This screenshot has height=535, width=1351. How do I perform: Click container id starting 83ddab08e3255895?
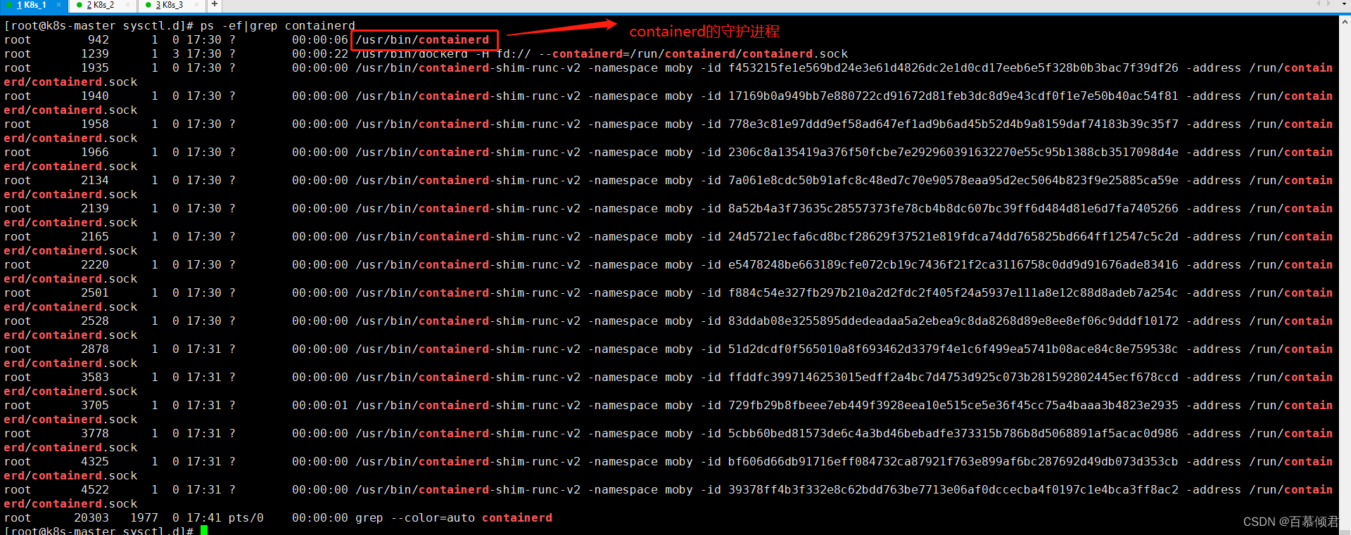click(x=953, y=321)
